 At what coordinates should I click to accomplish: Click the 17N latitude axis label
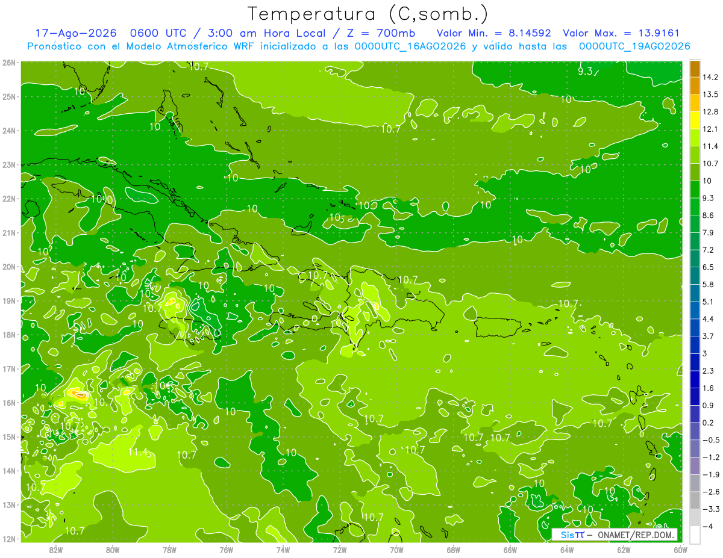pos(8,368)
